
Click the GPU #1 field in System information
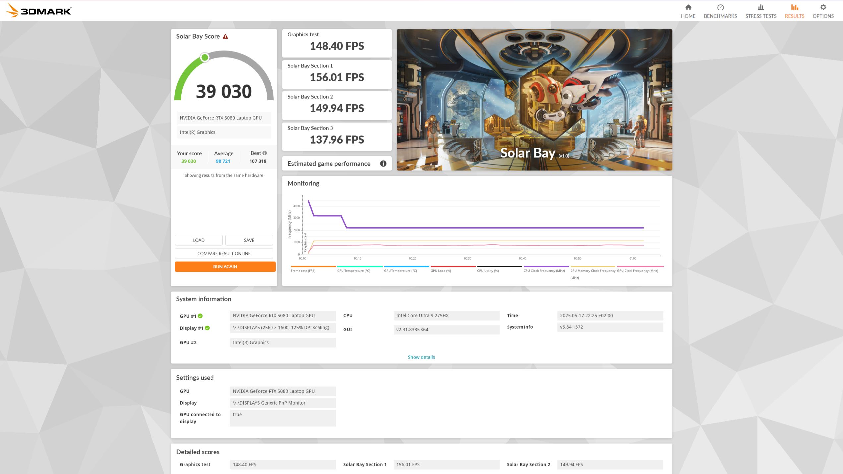click(x=283, y=315)
